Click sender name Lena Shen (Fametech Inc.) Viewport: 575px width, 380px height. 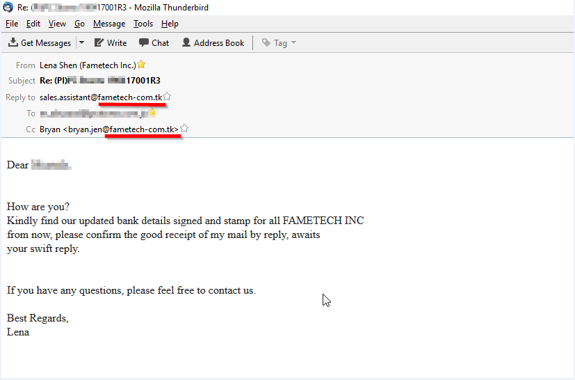click(88, 65)
